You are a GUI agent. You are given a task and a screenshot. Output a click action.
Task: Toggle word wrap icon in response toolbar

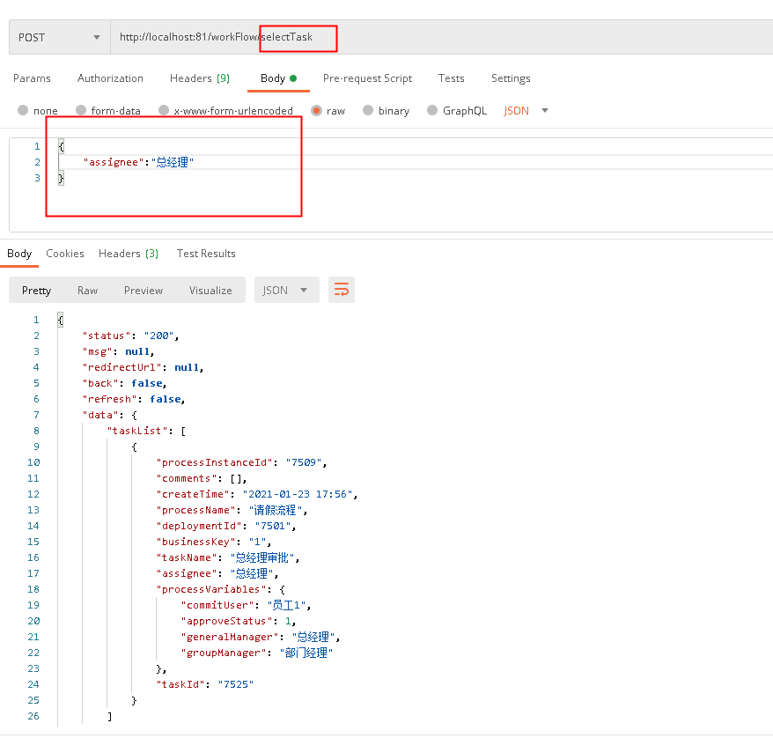tap(341, 290)
